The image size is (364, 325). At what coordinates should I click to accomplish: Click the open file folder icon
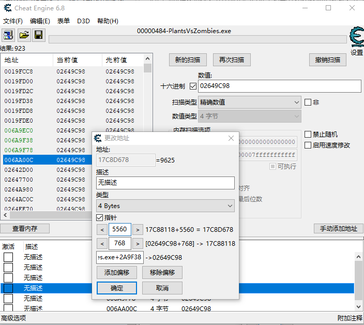24,35
